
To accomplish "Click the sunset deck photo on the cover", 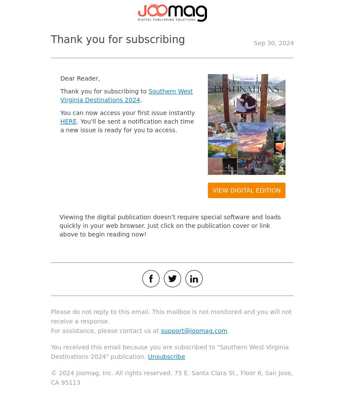I will pyautogui.click(x=255, y=149).
